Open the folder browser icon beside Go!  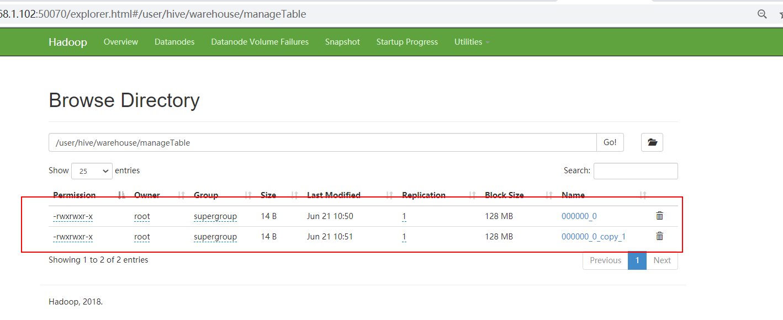[652, 142]
